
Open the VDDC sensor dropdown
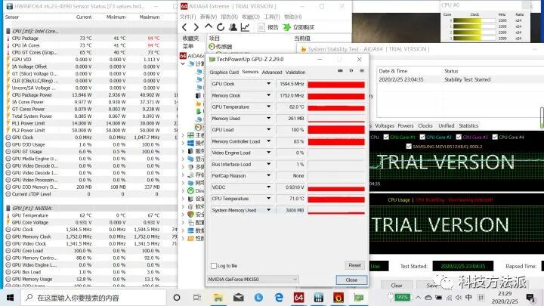coord(268,187)
